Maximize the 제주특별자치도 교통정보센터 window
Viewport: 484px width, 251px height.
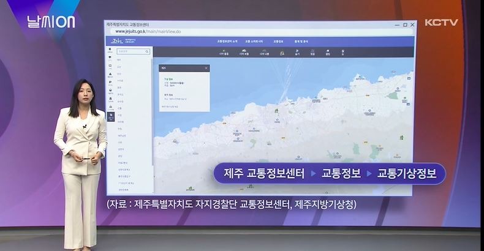tap(406, 24)
